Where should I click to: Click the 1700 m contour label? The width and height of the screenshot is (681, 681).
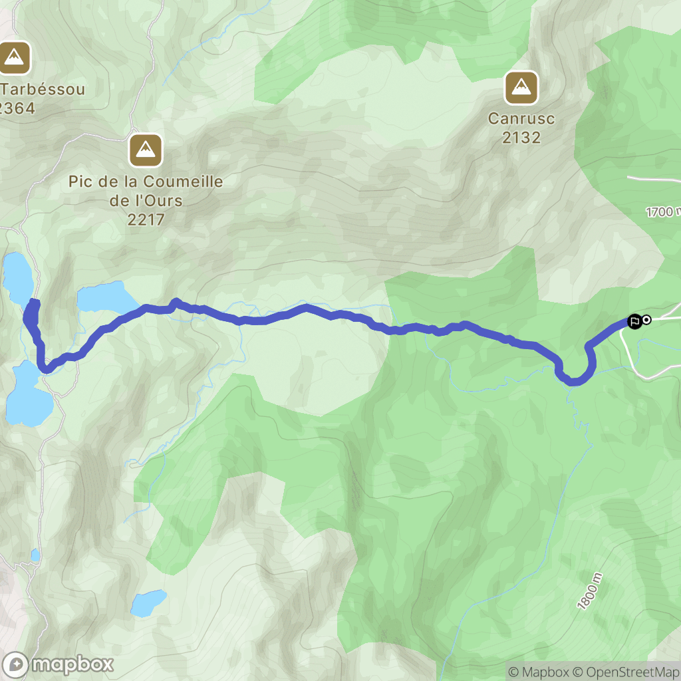pos(663,211)
